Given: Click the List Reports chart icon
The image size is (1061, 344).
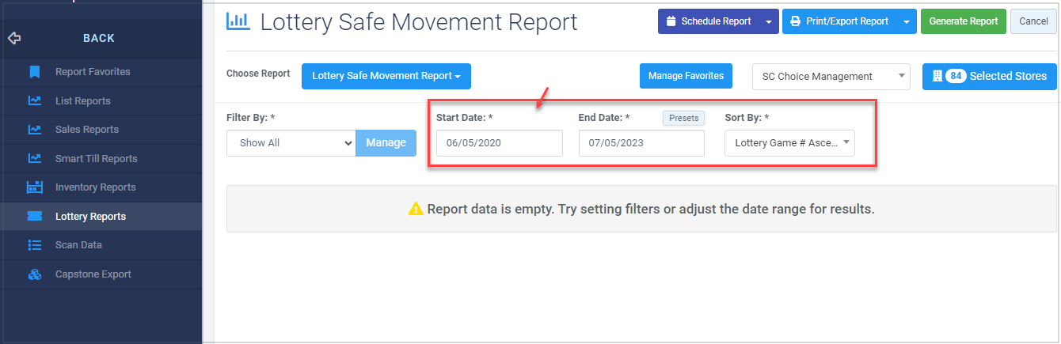Looking at the screenshot, I should [34, 101].
